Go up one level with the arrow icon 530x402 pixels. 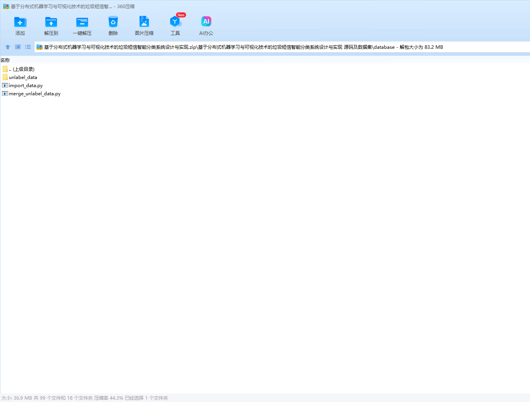point(8,47)
